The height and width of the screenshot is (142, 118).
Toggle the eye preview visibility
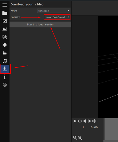80,121
